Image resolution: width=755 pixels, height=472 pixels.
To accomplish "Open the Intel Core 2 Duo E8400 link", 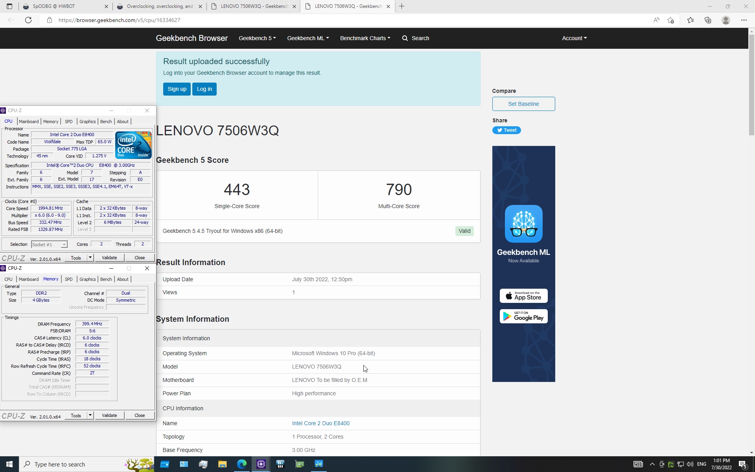I will click(320, 423).
